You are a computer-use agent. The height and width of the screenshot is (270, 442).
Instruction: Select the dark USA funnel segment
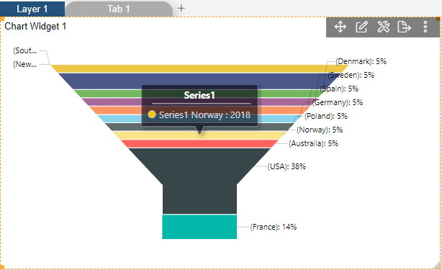pyautogui.click(x=199, y=181)
